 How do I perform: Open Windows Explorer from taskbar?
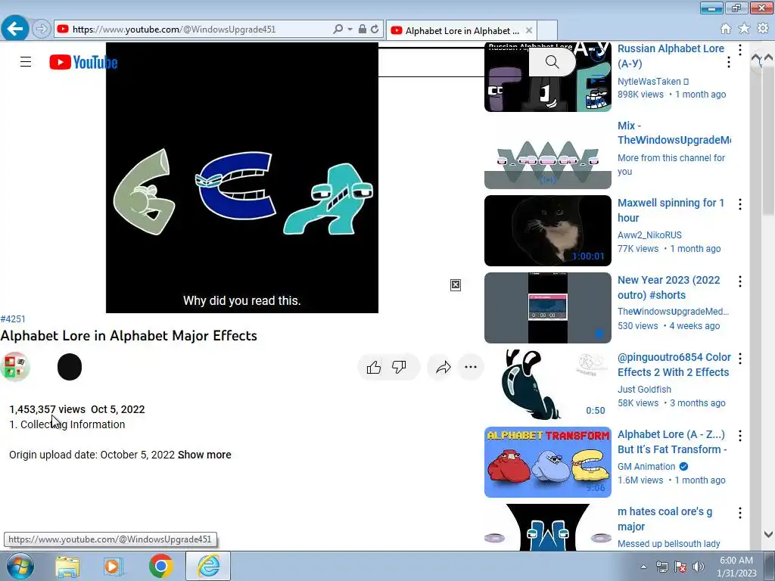[x=67, y=567]
